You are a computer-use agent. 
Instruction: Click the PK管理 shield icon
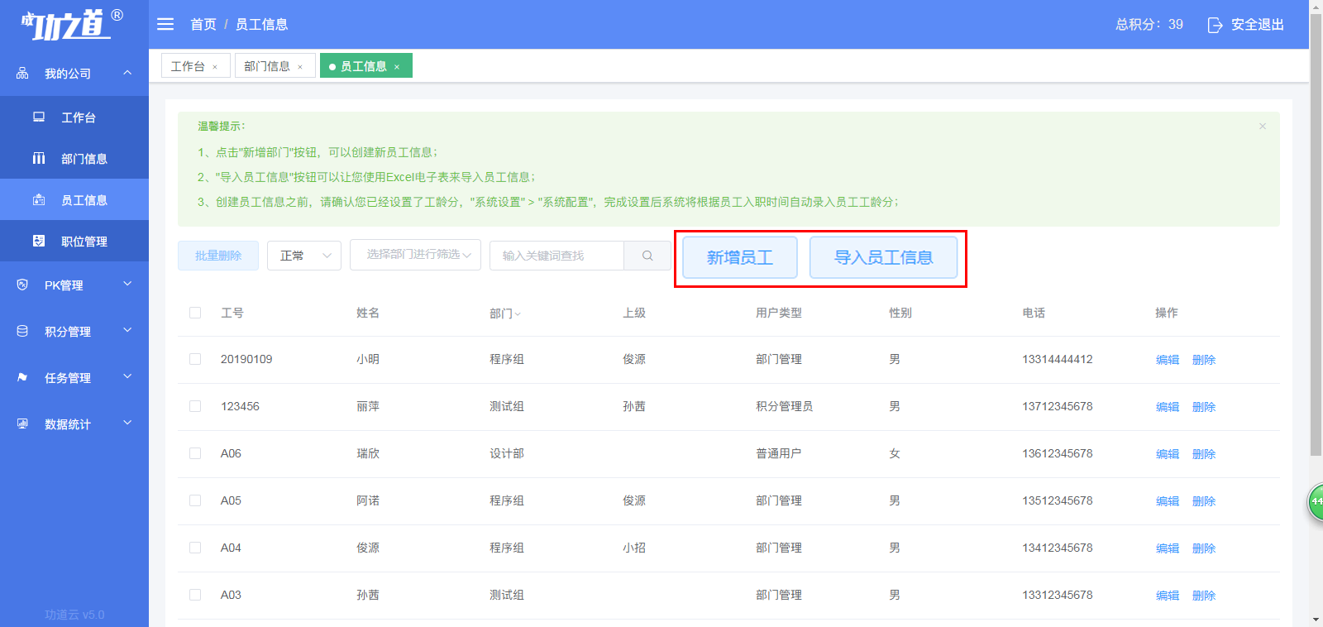[x=22, y=285]
